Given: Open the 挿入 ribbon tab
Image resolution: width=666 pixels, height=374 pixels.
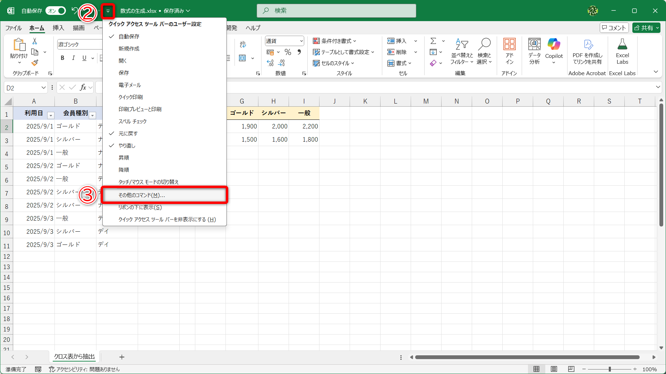Looking at the screenshot, I should 58,28.
